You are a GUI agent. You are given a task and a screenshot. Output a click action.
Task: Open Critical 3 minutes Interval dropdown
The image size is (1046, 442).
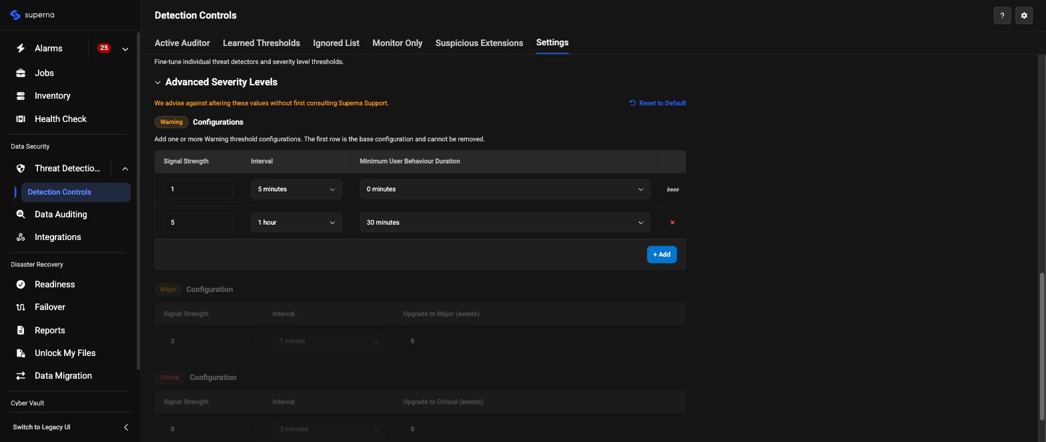point(329,429)
